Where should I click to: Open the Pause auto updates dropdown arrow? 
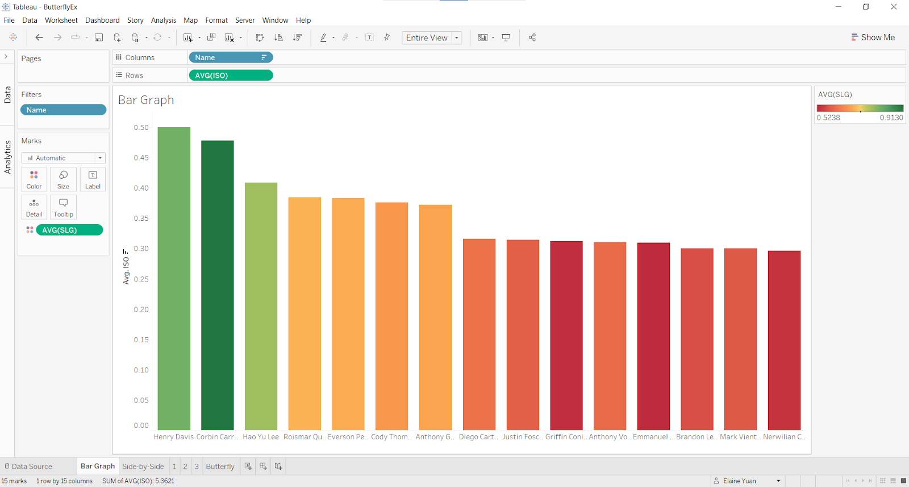click(x=147, y=38)
